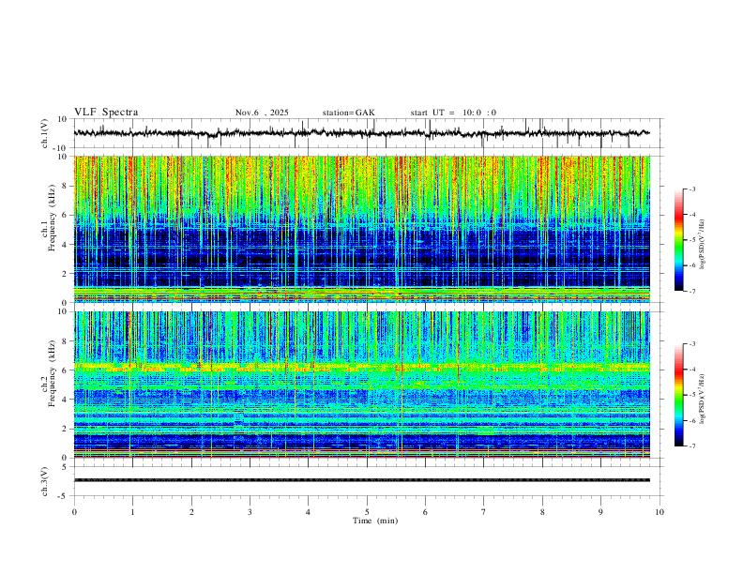Click the ch.1 color scale bar
The image size is (743, 574).
coord(679,240)
